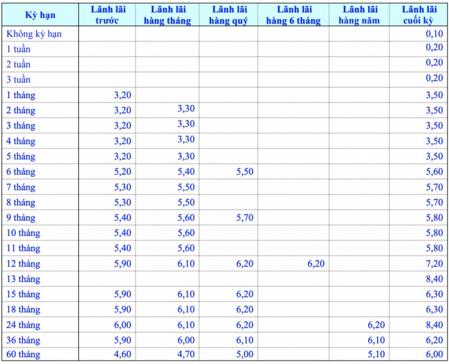Click the 0,10 rate for Không kỳ hạn
449x364 pixels.
[x=434, y=34]
